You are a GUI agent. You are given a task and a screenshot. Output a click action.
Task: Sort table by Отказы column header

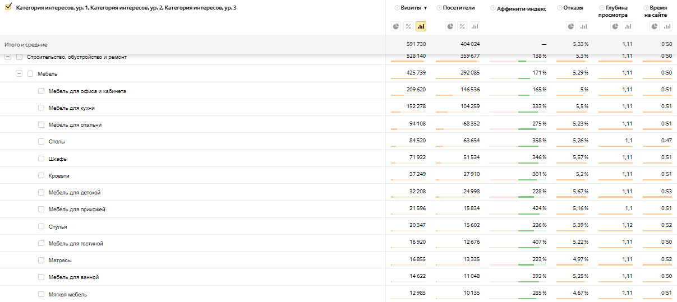(573, 8)
